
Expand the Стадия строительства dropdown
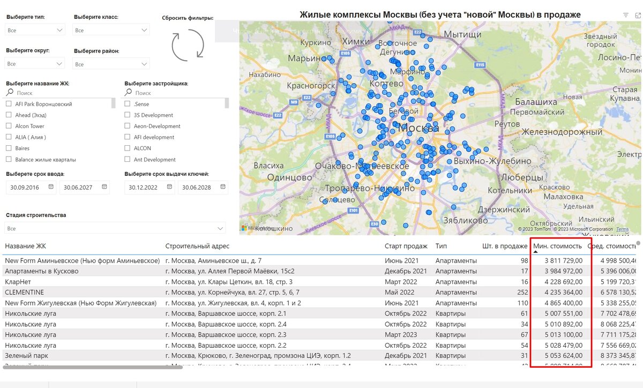(x=116, y=228)
